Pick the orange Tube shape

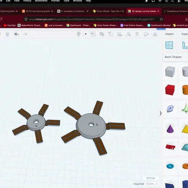click(x=185, y=166)
